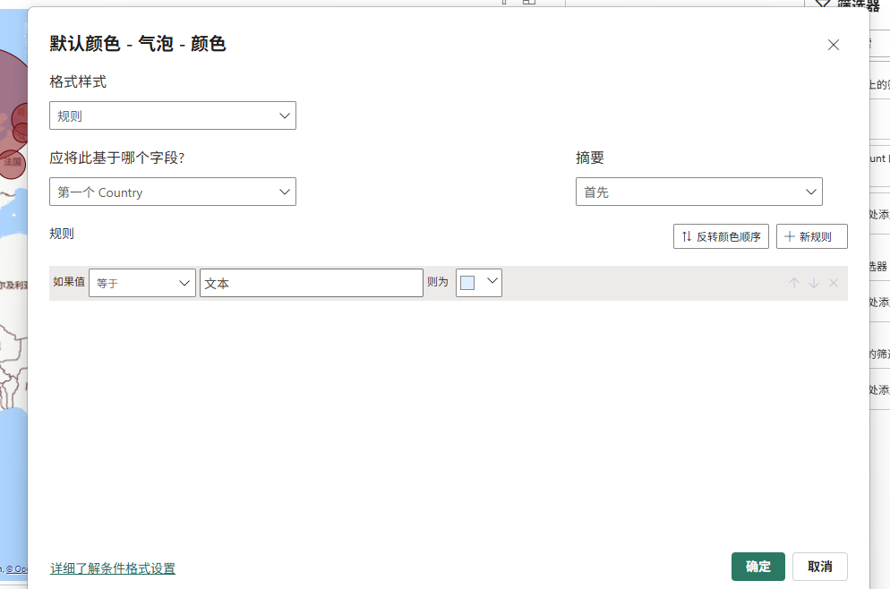Open the 摘要 dropdown showing 首先
This screenshot has width=890, height=589.
[x=698, y=192]
